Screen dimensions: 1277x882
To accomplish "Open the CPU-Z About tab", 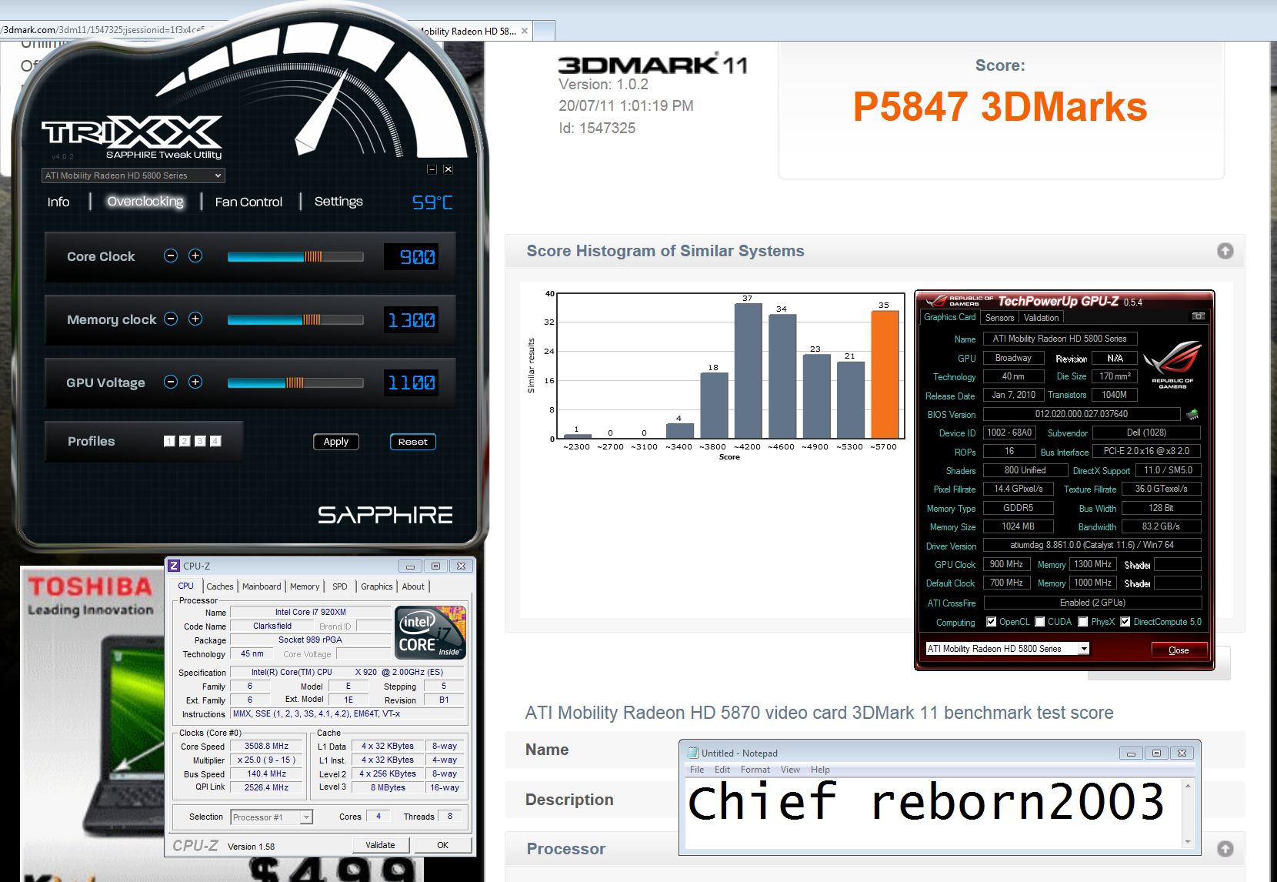I will click(x=413, y=586).
